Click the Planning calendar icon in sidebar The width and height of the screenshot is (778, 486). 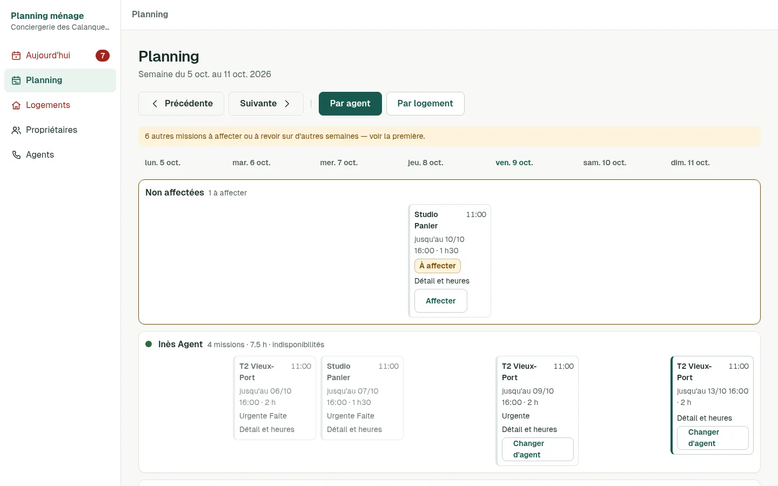click(x=16, y=80)
